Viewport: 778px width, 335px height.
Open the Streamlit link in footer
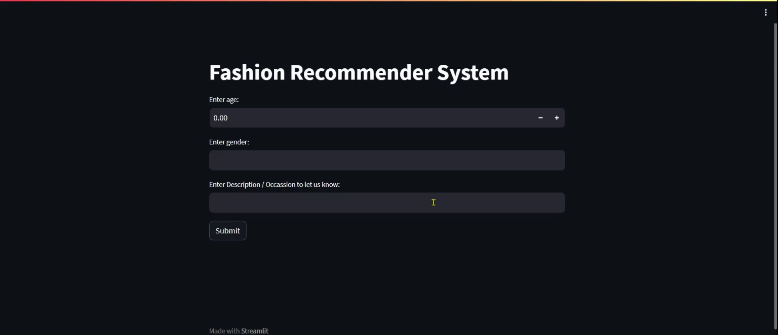(255, 331)
